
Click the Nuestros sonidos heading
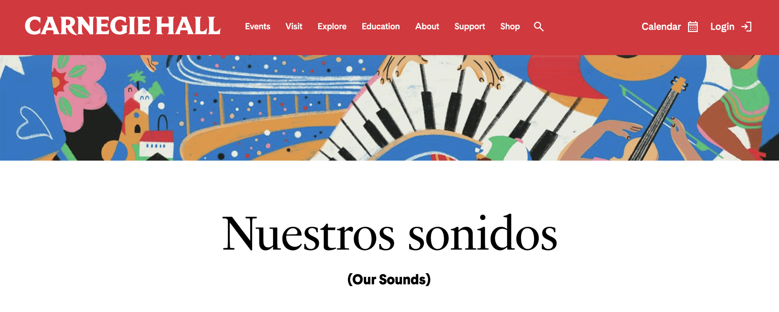pos(389,234)
